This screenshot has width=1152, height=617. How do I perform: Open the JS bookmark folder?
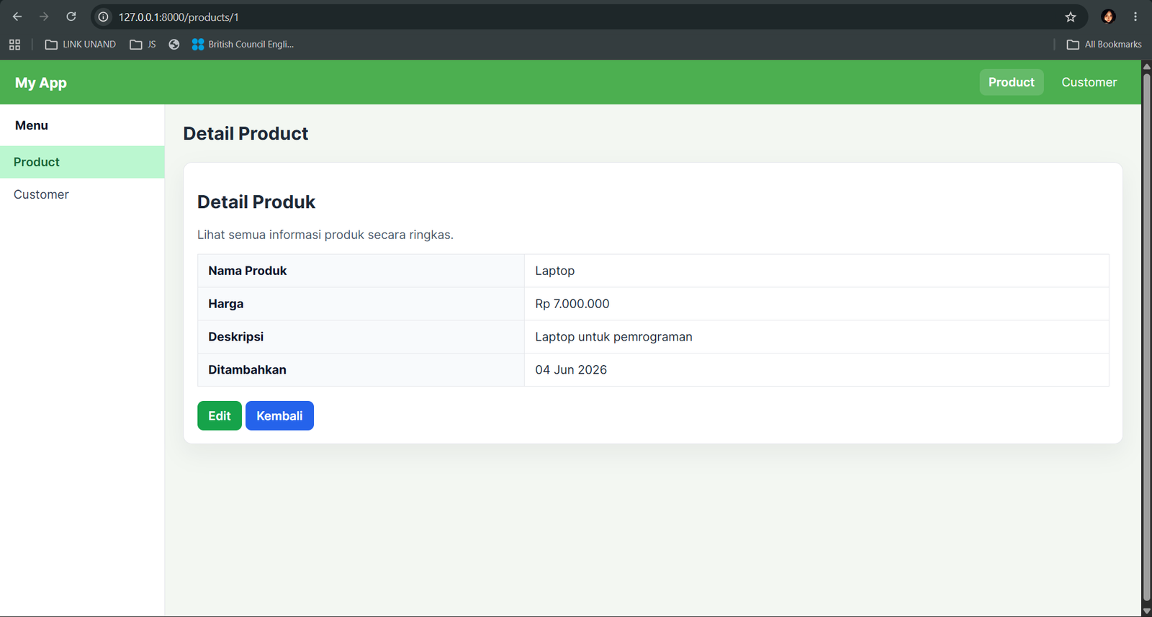coord(143,45)
